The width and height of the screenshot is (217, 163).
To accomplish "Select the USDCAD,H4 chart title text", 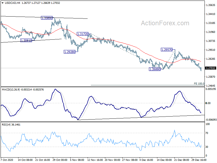I will pyautogui.click(x=12, y=3).
